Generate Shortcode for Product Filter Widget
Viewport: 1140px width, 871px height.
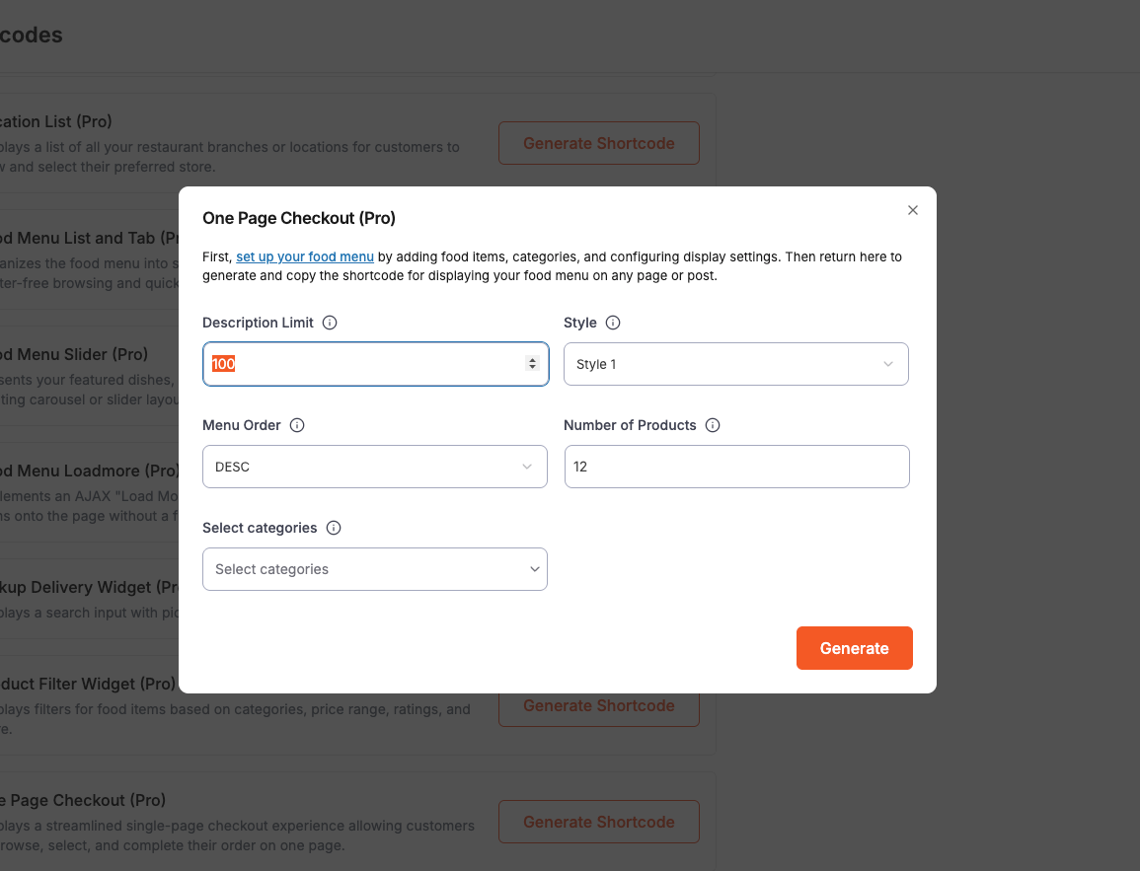[598, 705]
